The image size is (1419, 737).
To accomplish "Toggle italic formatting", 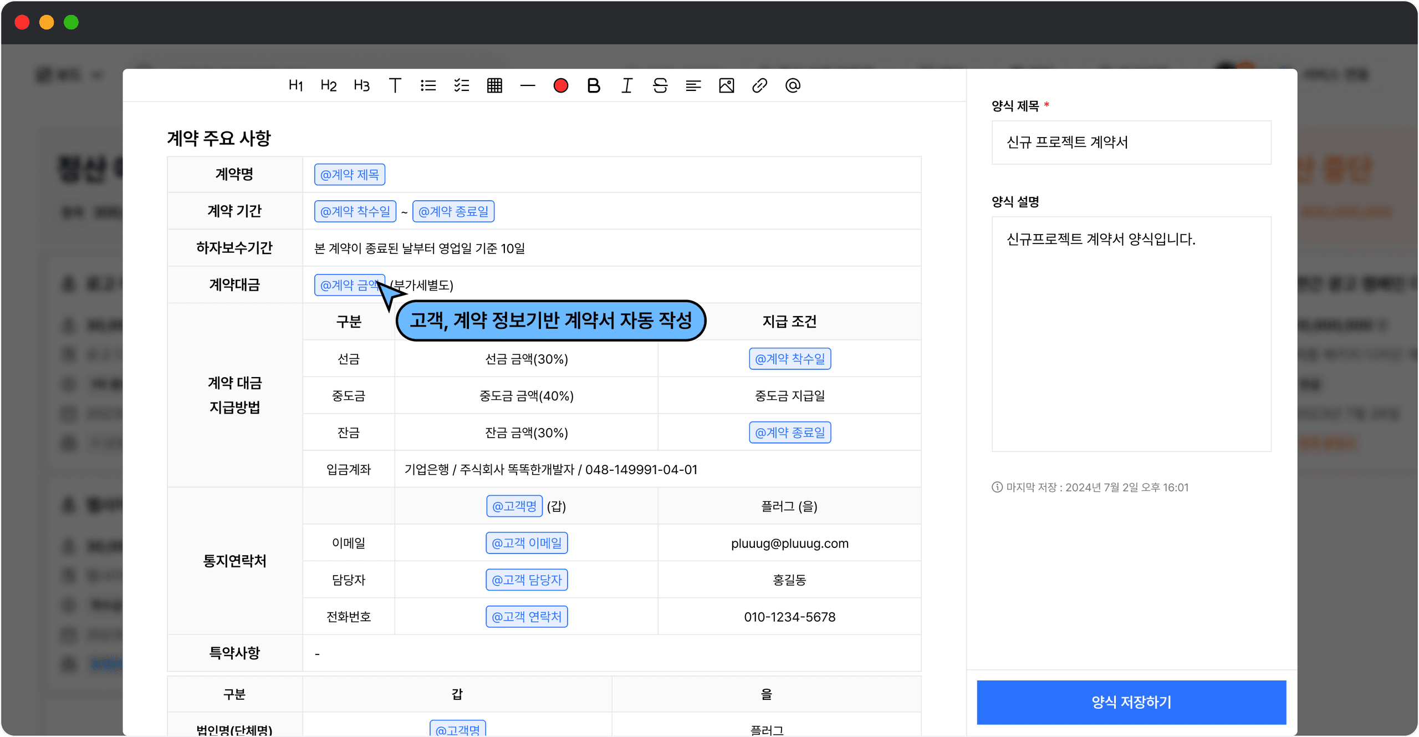I will tap(627, 85).
